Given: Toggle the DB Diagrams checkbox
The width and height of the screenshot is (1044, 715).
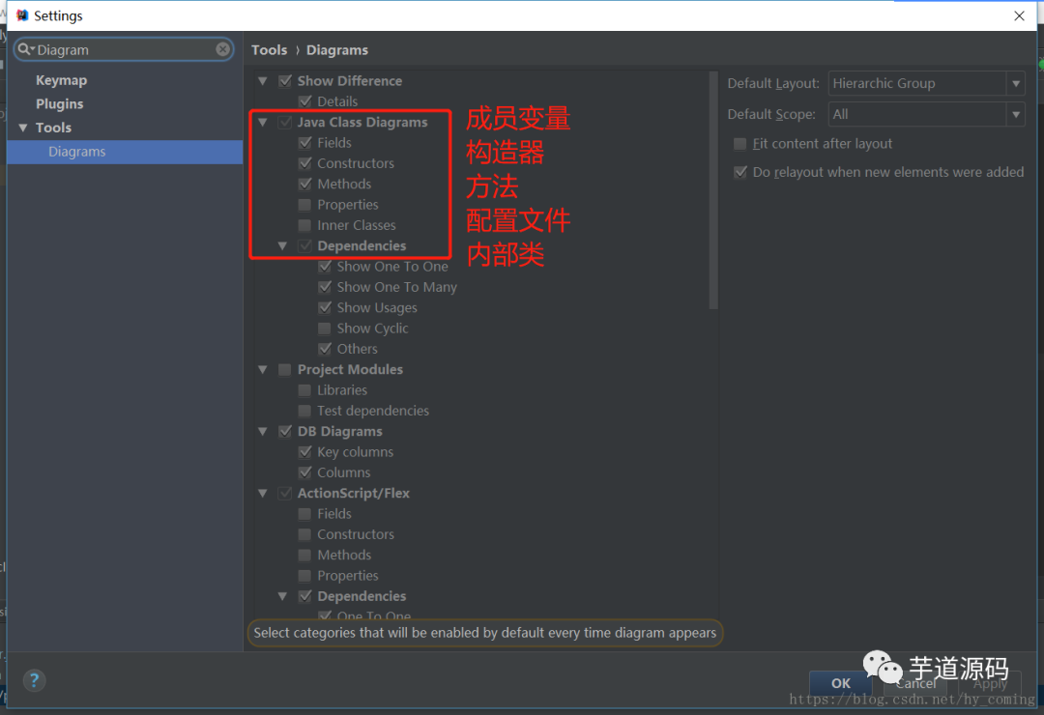Looking at the screenshot, I should click(x=285, y=432).
